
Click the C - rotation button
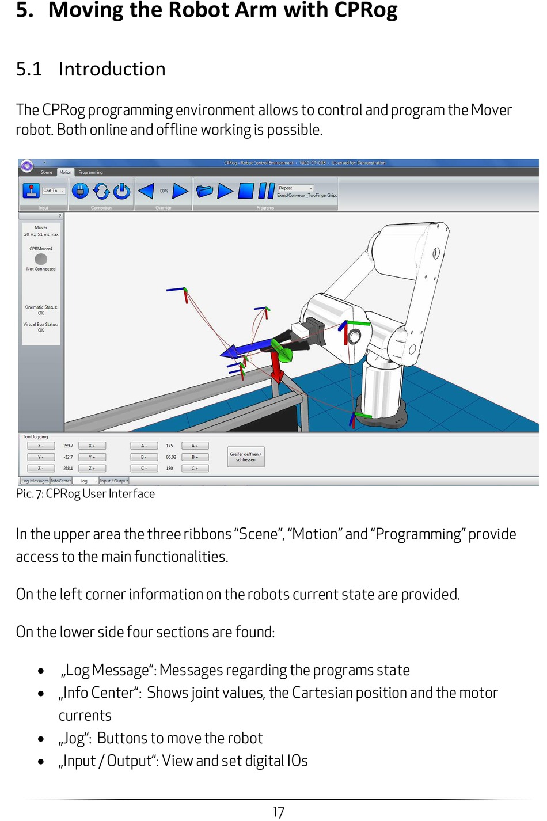[x=144, y=469]
